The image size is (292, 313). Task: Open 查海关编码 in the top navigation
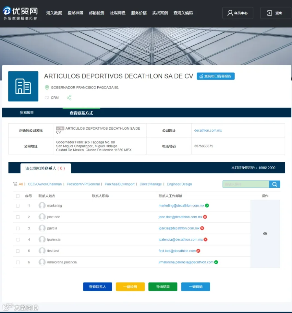pyautogui.click(x=183, y=13)
